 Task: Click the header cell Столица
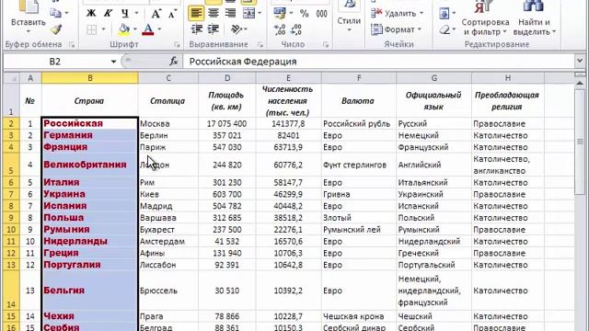(167, 100)
